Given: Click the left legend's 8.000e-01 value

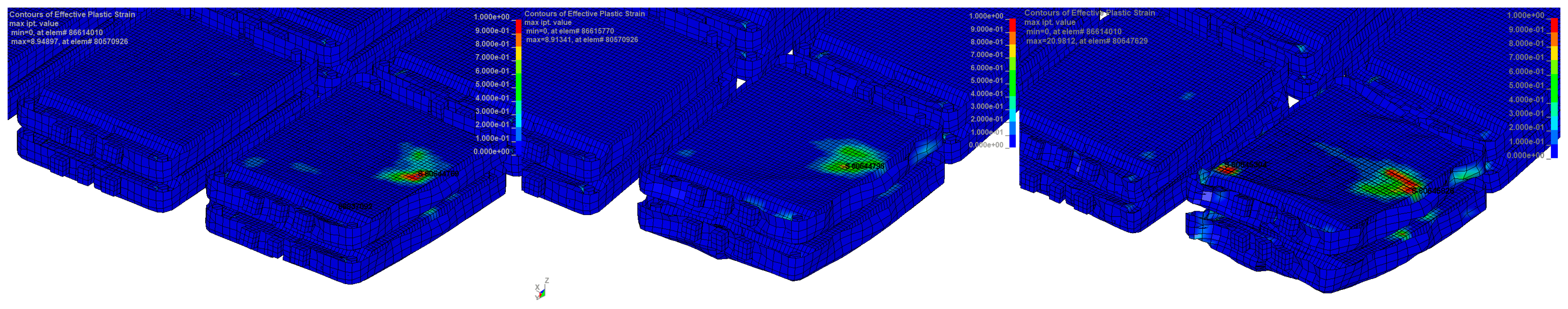Looking at the screenshot, I should click(492, 44).
